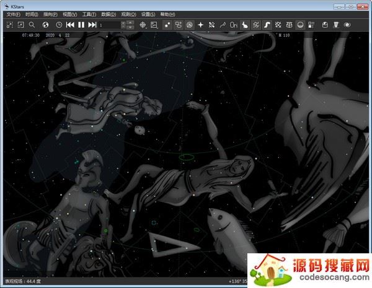Toggle the opaque ground horizon

pos(300,25)
